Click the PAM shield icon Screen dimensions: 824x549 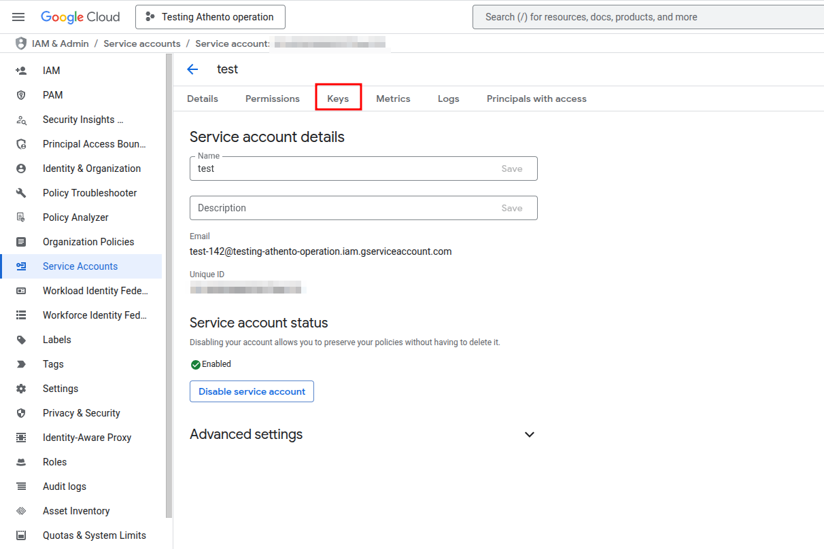21,95
